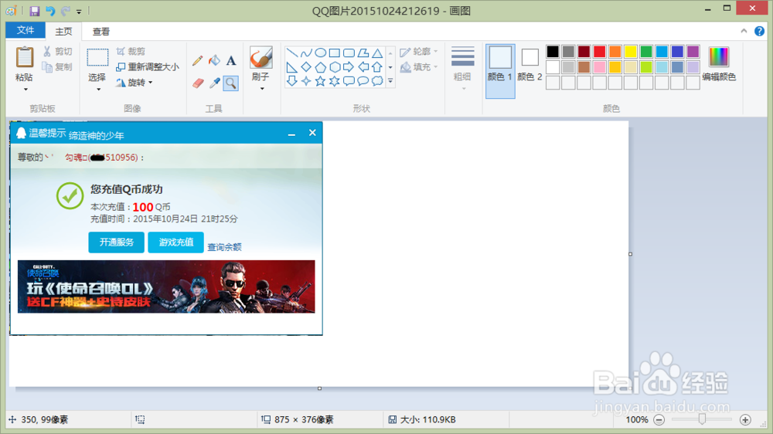Pick the black color swatch
Viewport: 773px width, 434px height.
tap(553, 51)
